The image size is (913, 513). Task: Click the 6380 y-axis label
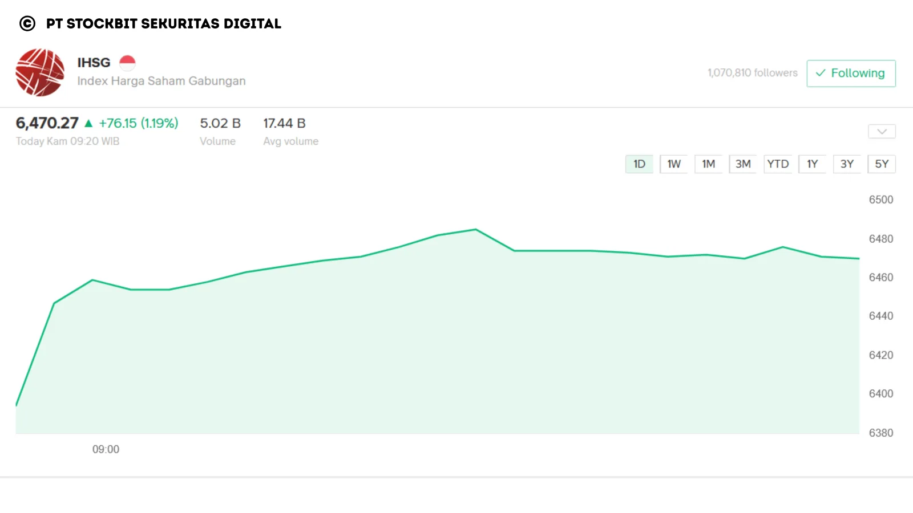point(881,433)
